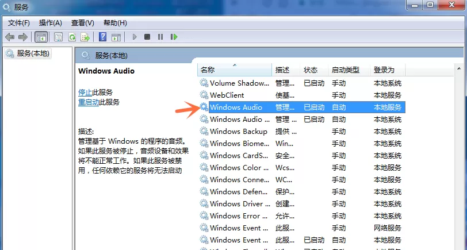Click gear icon of Windows Color row
This screenshot has height=250, width=467.
click(x=204, y=167)
